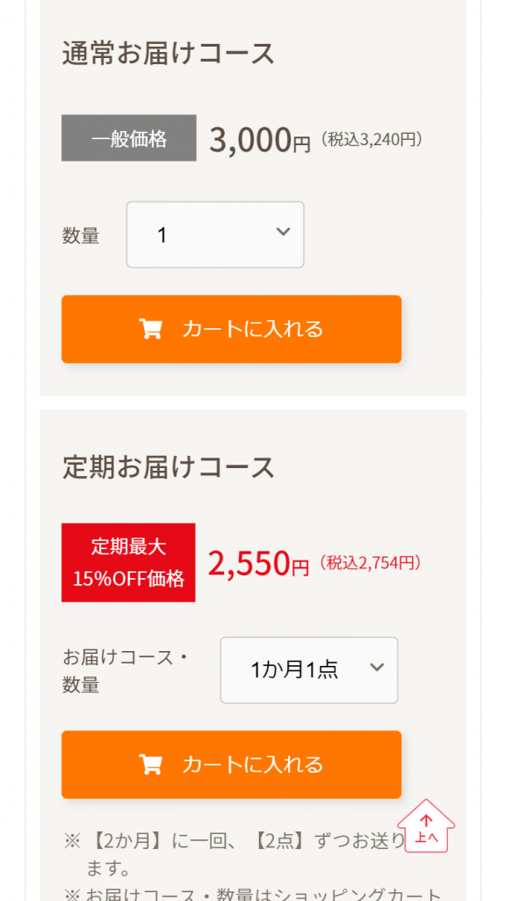
Task: Open the 数量 quantity dropdown showing 1
Action: [x=215, y=234]
